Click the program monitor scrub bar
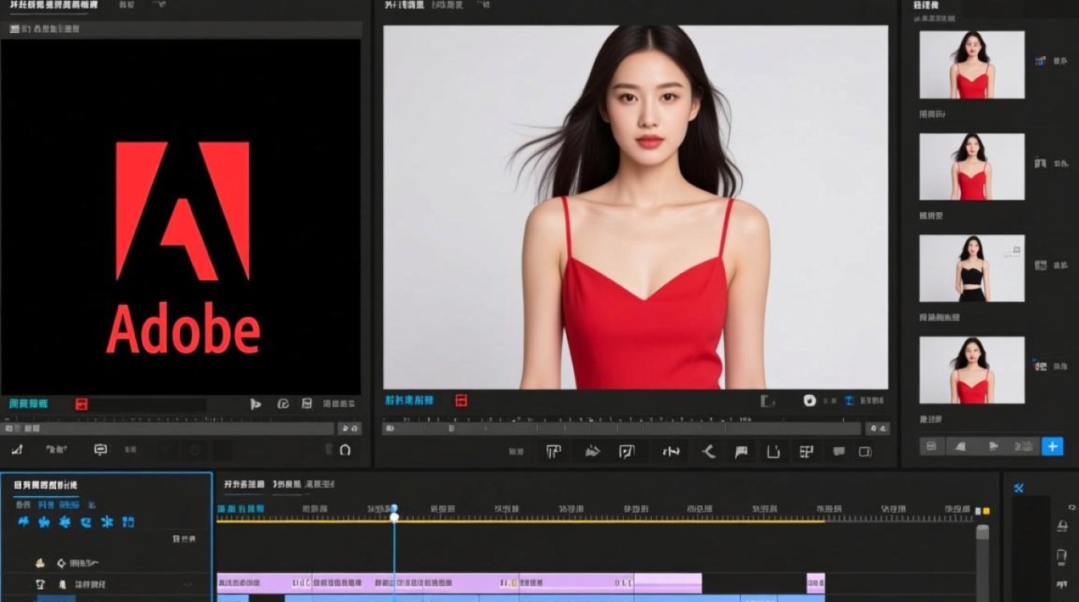1079x602 pixels. [x=623, y=429]
